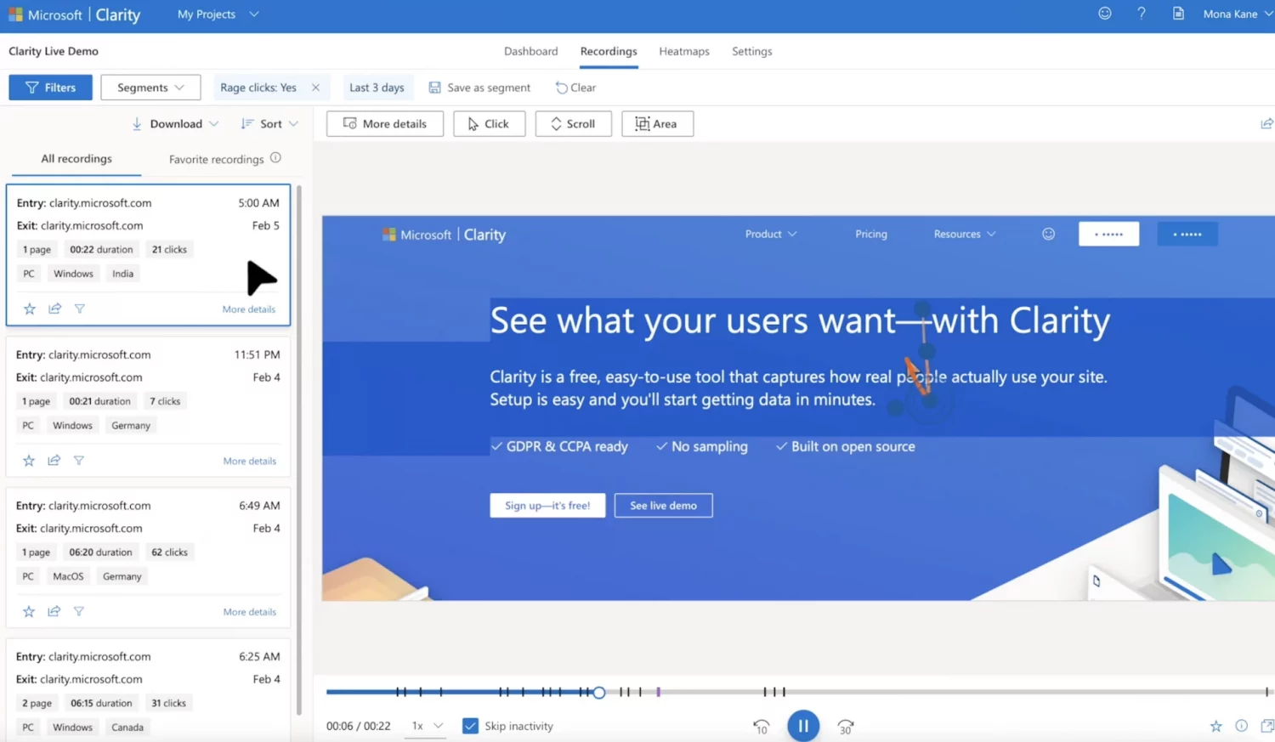Click See live demo button

(663, 506)
